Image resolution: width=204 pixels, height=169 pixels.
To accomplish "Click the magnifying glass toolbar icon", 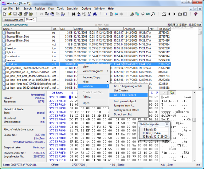I will [153, 14].
